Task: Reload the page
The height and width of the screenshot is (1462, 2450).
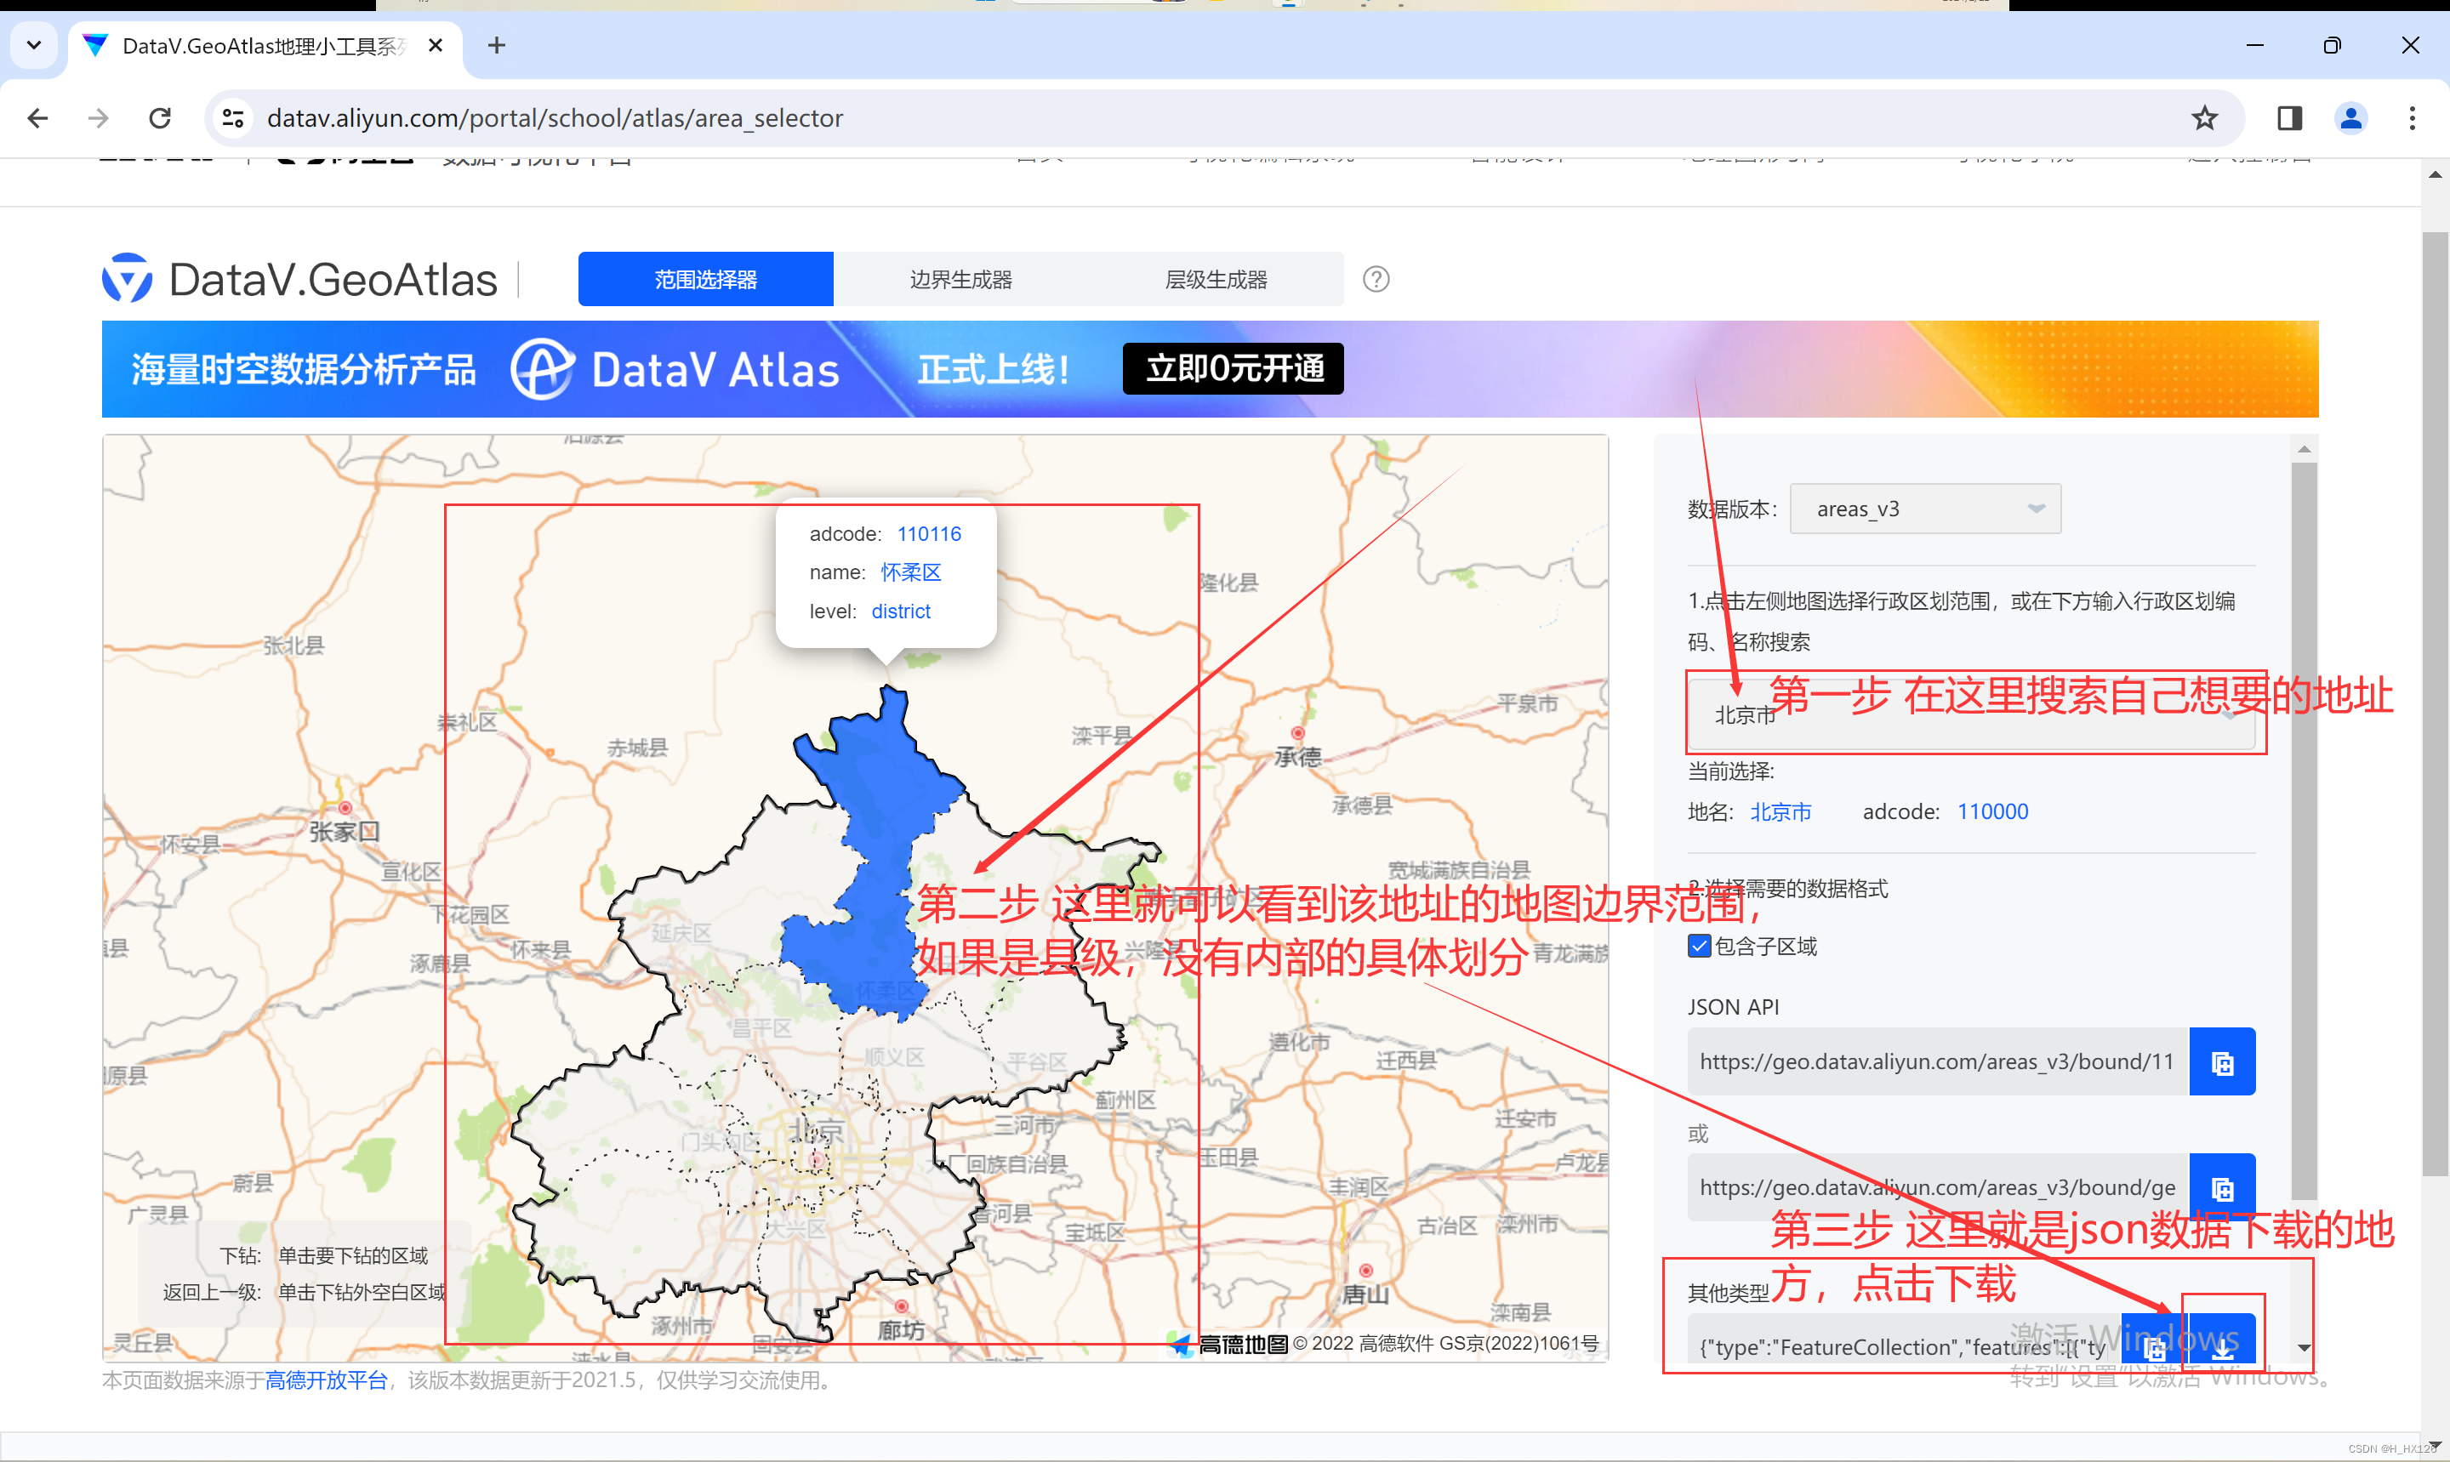Action: pyautogui.click(x=161, y=118)
